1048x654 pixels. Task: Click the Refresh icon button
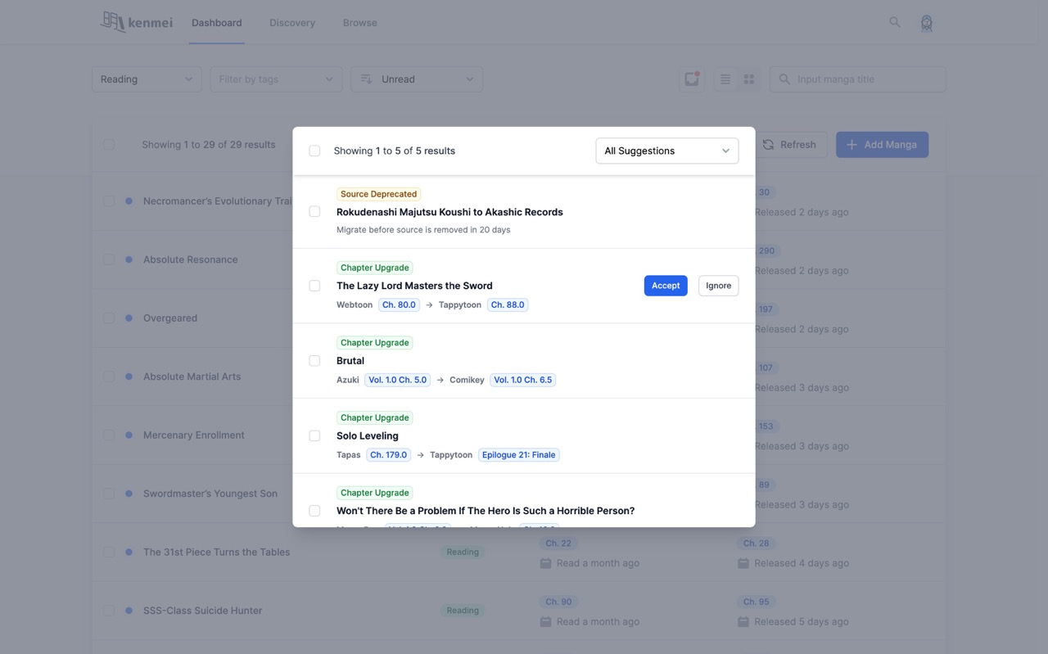pyautogui.click(x=769, y=145)
